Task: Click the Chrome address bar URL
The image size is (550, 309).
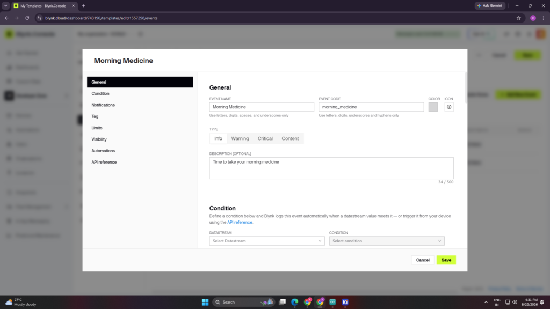Action: click(x=102, y=18)
